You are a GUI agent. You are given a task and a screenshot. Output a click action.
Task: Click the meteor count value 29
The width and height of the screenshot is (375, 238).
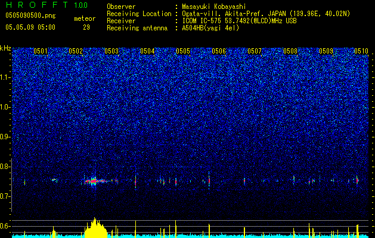coord(86,27)
